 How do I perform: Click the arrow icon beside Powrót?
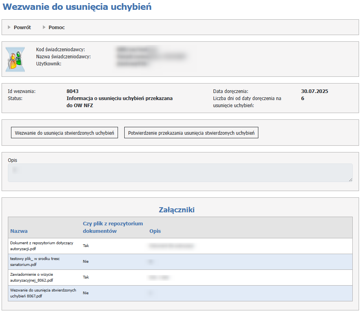coord(9,28)
